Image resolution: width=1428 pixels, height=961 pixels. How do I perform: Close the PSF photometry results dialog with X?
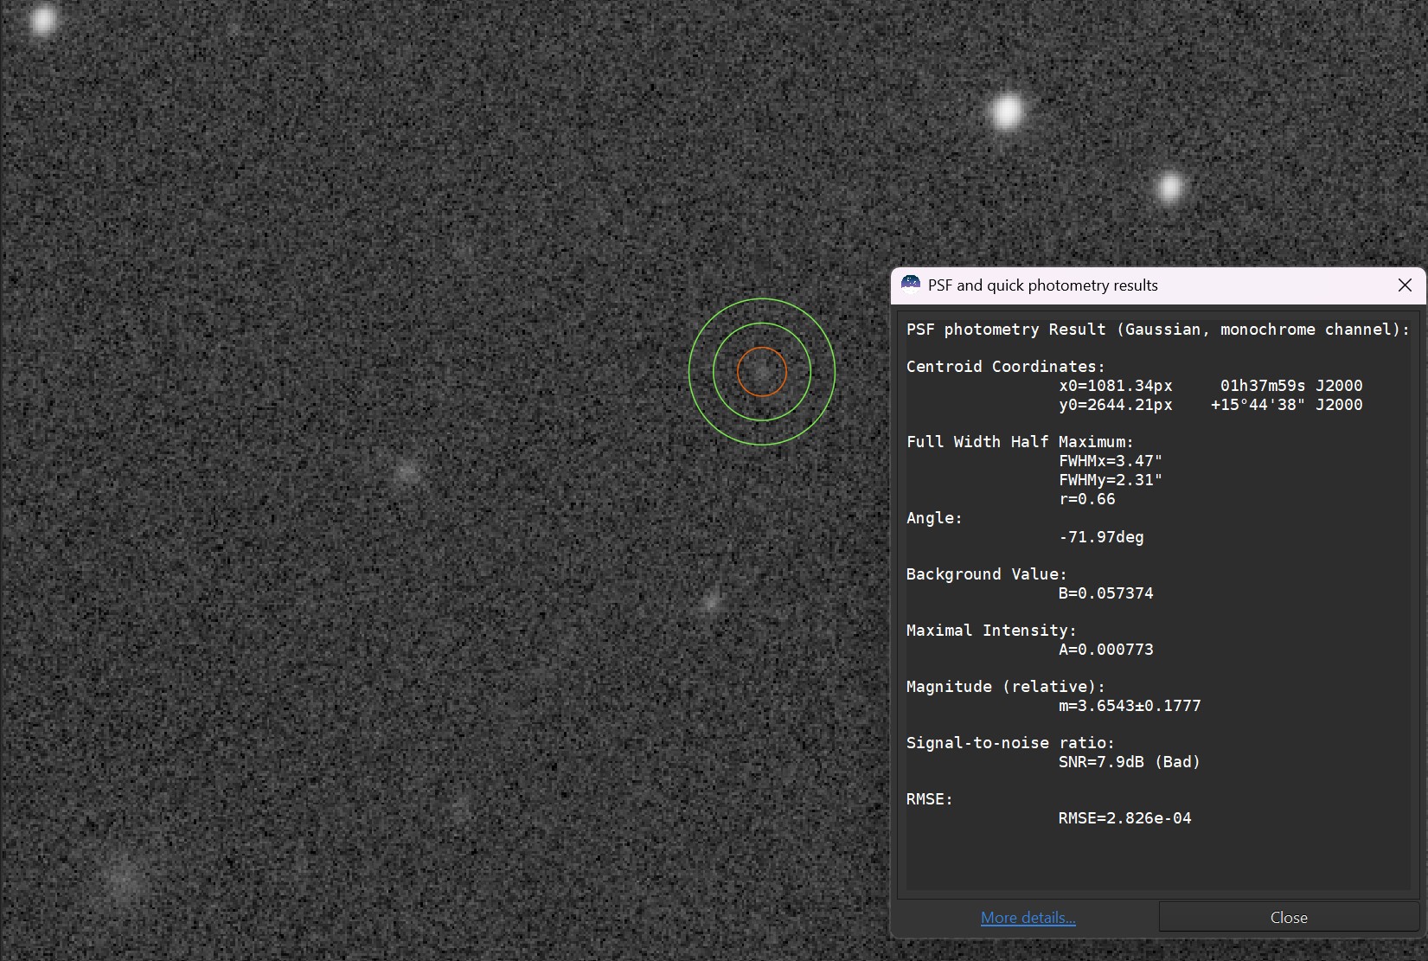click(1405, 285)
